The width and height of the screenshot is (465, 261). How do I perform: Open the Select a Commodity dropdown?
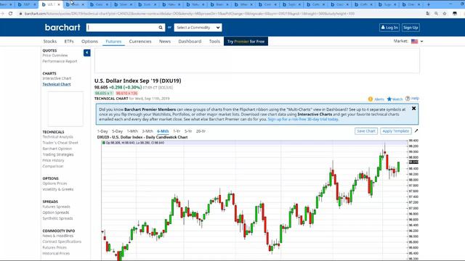198,28
